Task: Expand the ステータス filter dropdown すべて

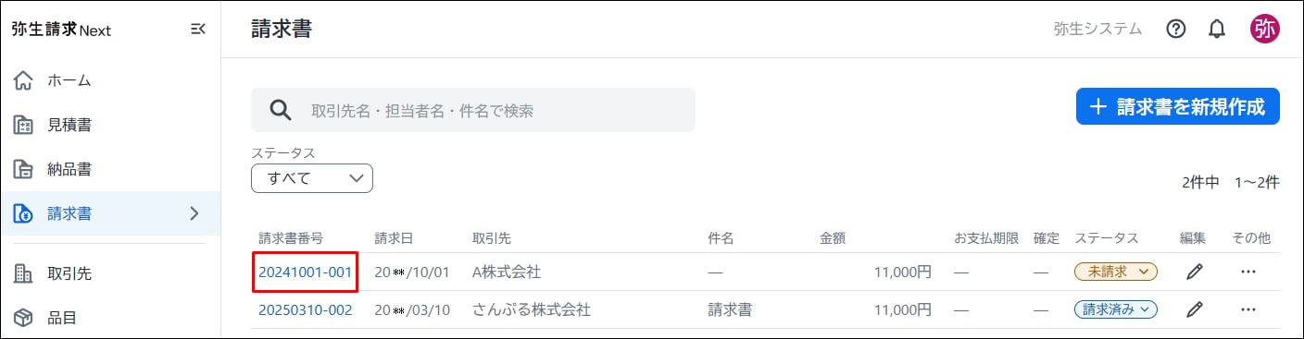Action: (312, 178)
